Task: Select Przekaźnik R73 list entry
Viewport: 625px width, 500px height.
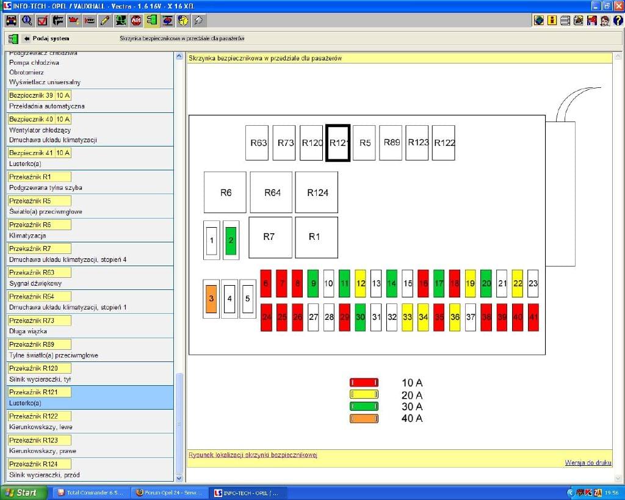Action: (x=40, y=320)
